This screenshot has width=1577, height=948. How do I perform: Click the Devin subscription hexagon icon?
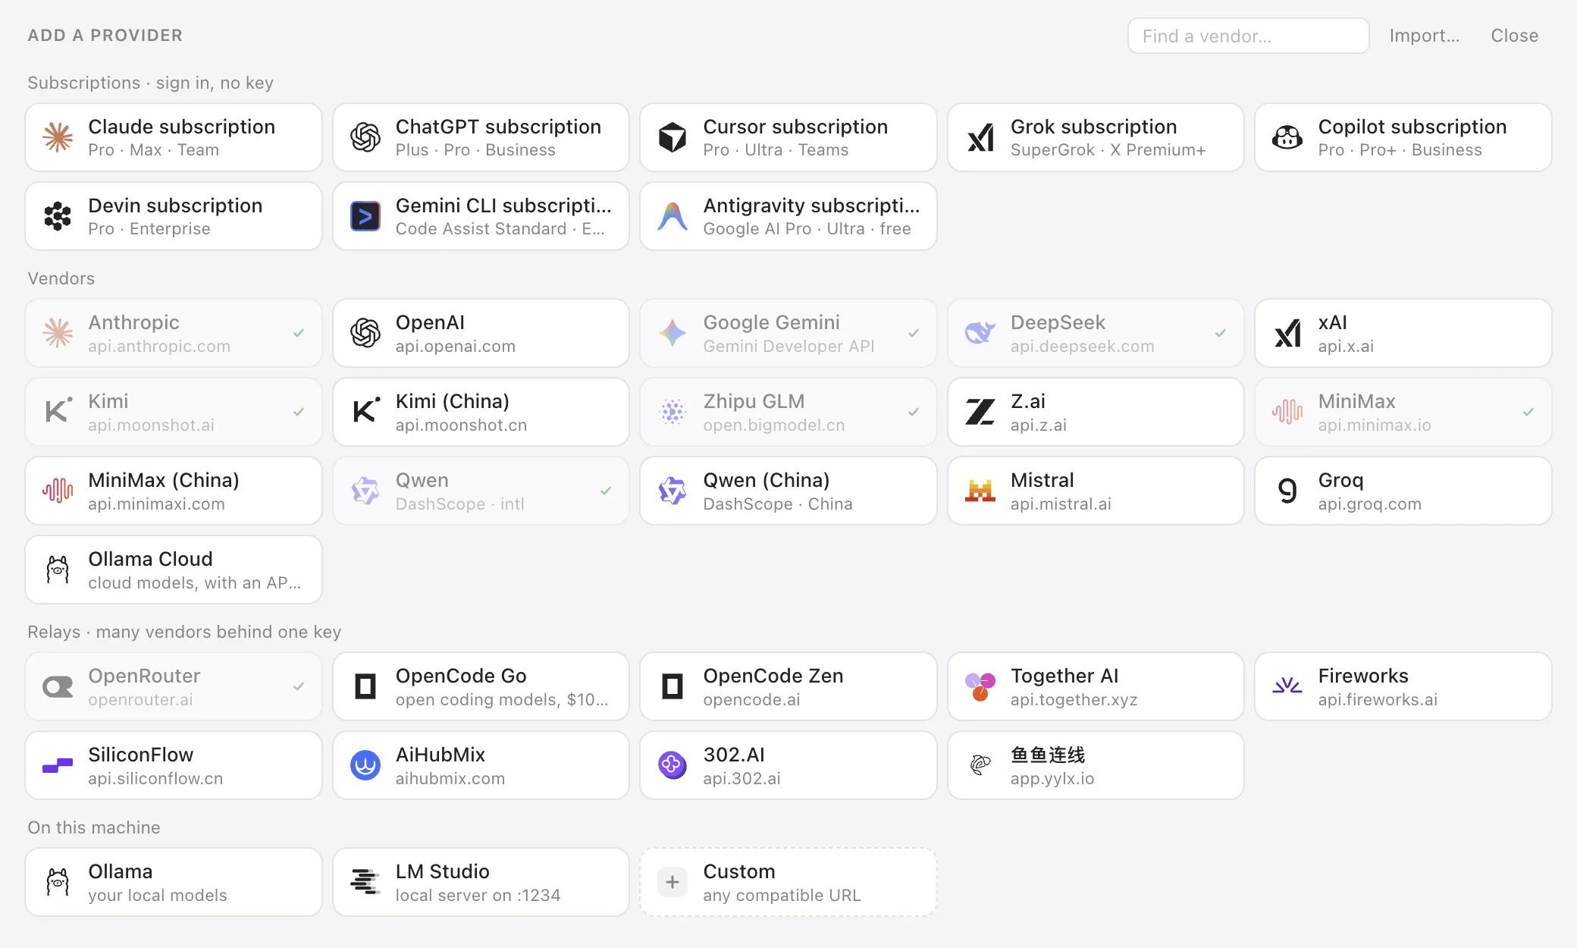click(58, 216)
